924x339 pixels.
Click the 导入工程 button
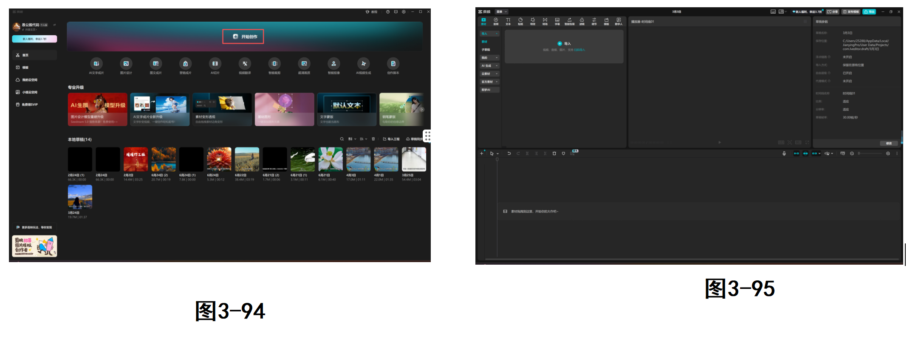[x=391, y=139]
